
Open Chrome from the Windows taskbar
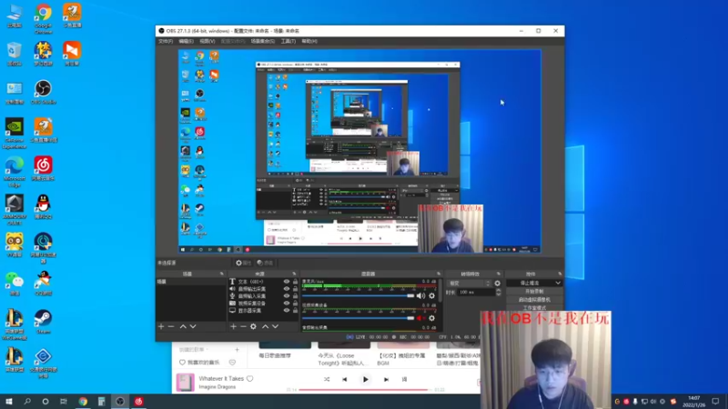pos(83,402)
